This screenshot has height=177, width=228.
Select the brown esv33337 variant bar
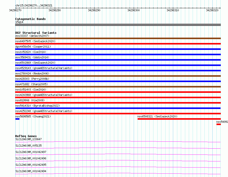pyautogui.click(x=118, y=38)
